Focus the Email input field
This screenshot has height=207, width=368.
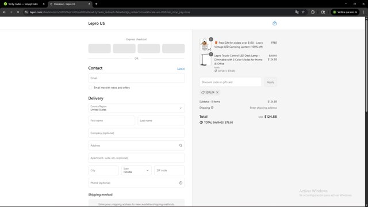(136, 78)
